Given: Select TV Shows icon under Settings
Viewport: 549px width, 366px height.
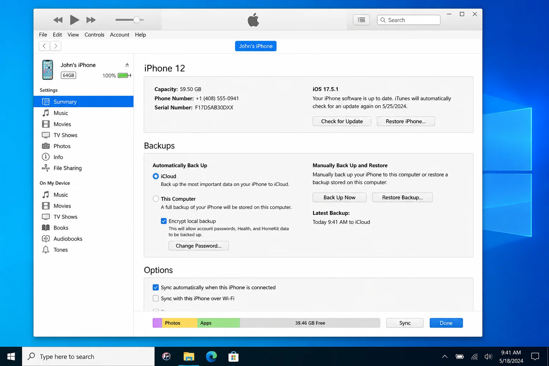Looking at the screenshot, I should pos(46,135).
